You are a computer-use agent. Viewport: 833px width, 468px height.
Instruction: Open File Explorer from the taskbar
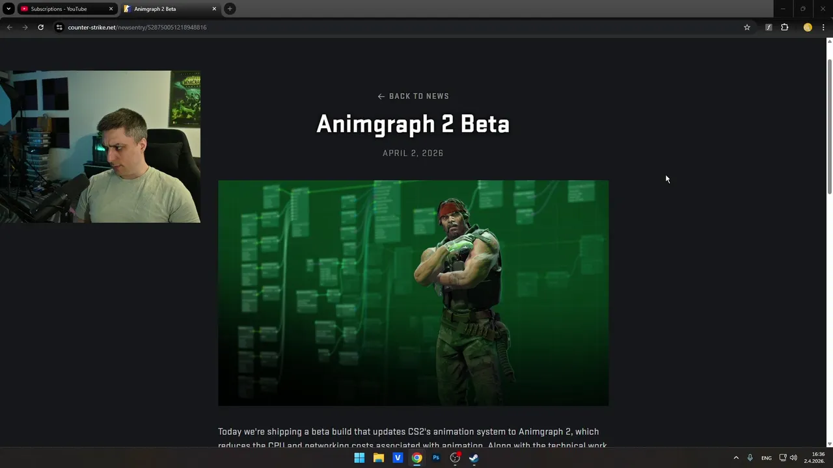tap(379, 458)
